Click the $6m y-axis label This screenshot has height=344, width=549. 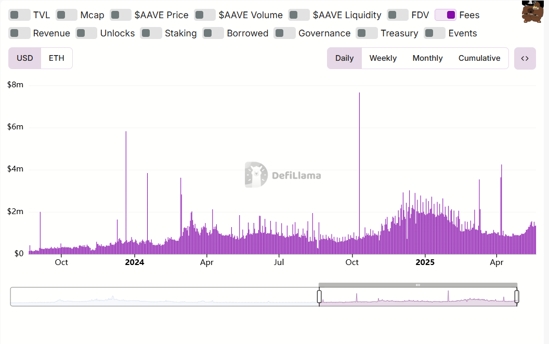(15, 127)
